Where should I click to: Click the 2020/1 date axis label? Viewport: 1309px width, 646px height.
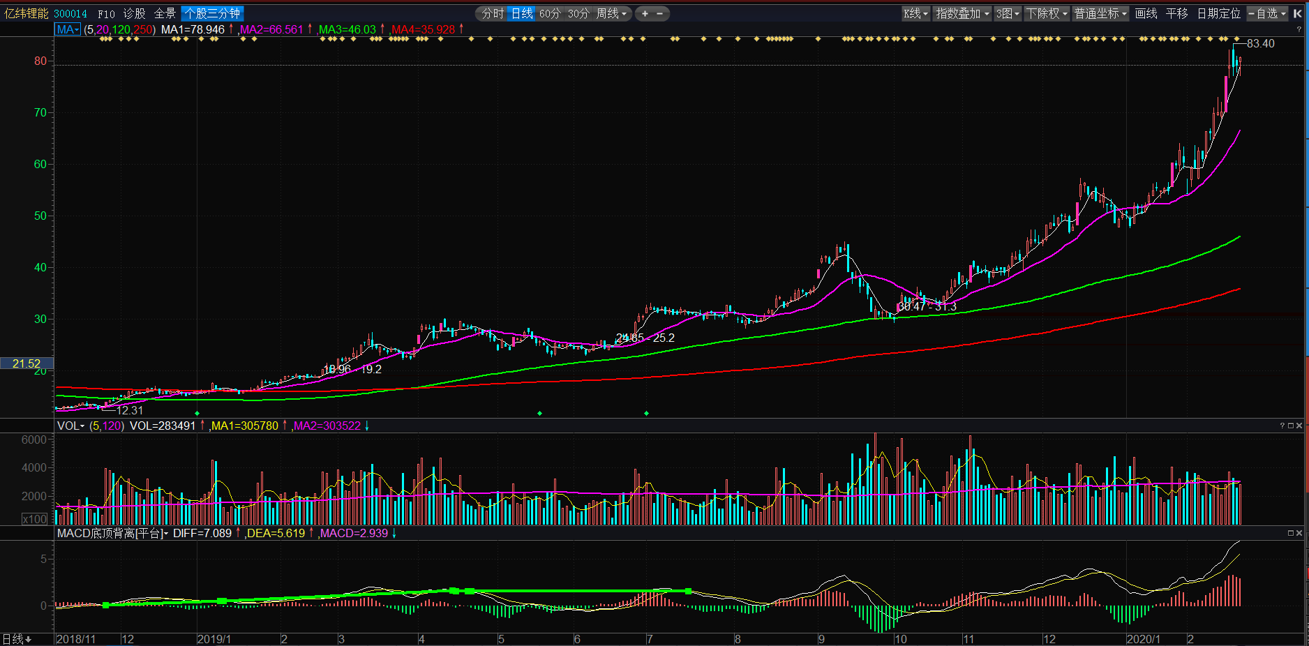(x=1143, y=639)
